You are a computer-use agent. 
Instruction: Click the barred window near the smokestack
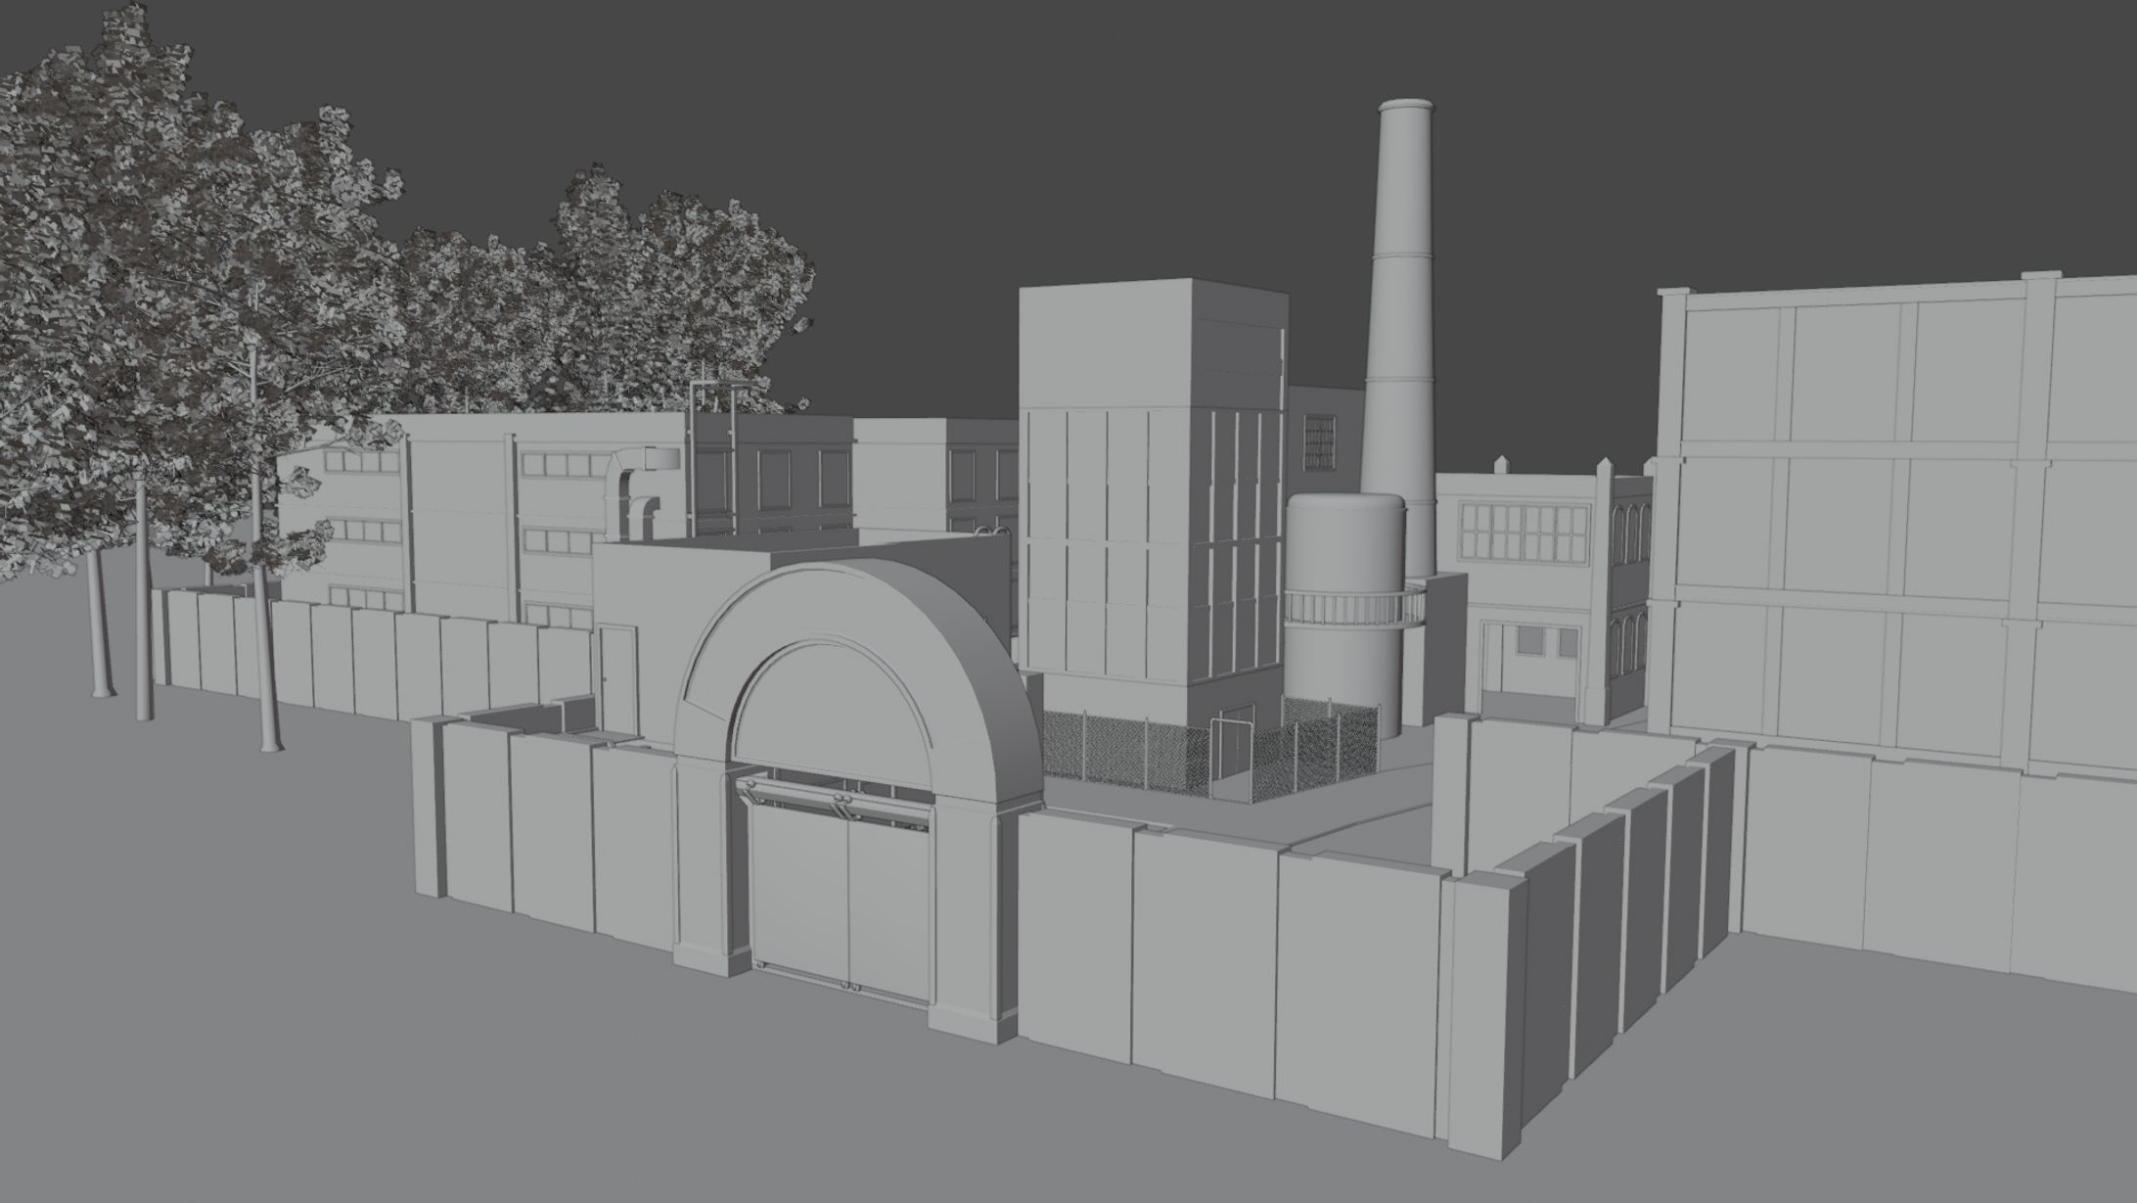1320,440
